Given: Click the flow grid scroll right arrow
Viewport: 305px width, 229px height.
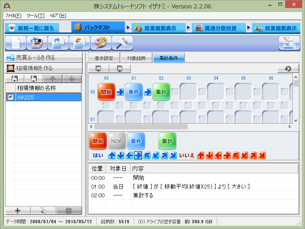Looking at the screenshot, I should (x=290, y=127).
